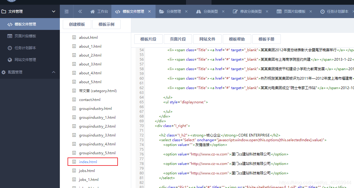Click the edit icon on the 修改分类类型 tab
This screenshot has height=188, width=354.
[x=235, y=12]
